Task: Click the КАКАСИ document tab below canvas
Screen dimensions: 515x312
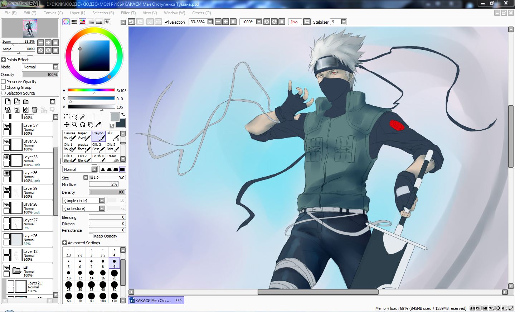Action: coord(156,300)
